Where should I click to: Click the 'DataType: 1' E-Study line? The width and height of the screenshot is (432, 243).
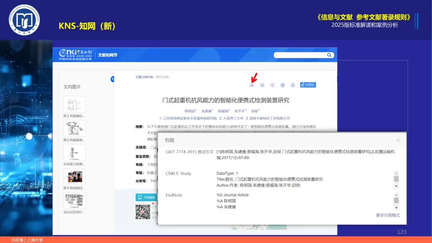point(227,173)
